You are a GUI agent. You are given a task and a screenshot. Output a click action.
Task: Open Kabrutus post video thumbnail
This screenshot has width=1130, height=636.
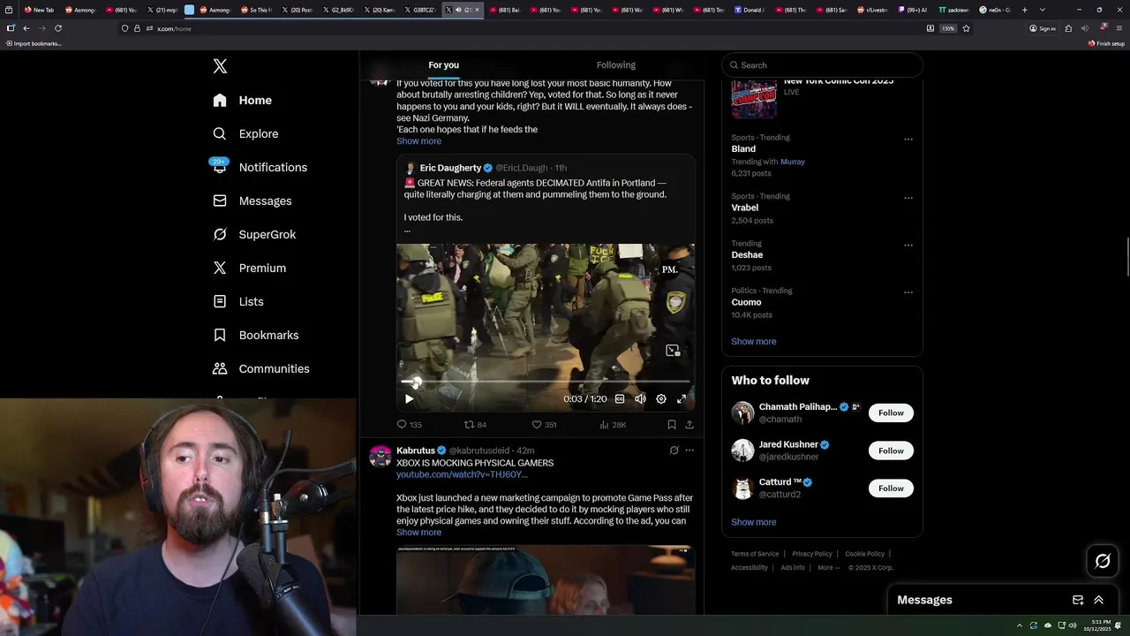click(546, 579)
